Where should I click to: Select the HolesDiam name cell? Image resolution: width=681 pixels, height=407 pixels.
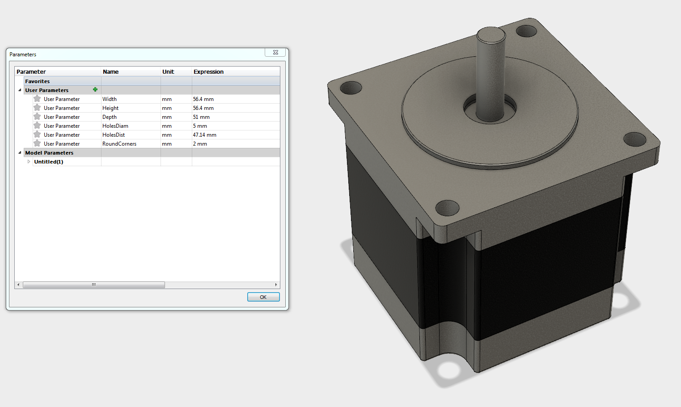(131, 126)
